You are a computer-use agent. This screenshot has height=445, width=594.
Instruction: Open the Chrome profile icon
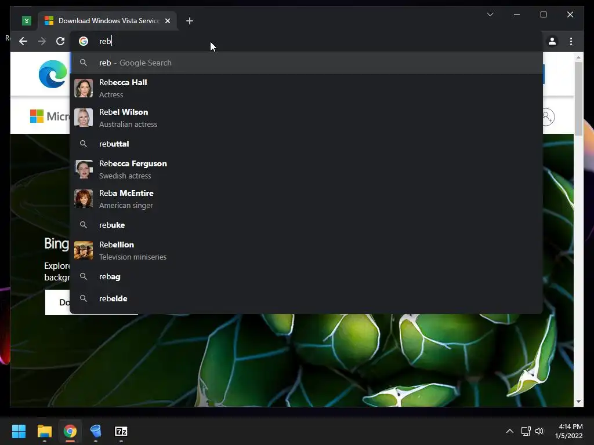pyautogui.click(x=552, y=41)
